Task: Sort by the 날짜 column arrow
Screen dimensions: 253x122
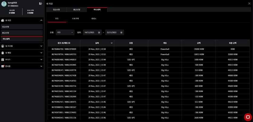Action: [112, 43]
